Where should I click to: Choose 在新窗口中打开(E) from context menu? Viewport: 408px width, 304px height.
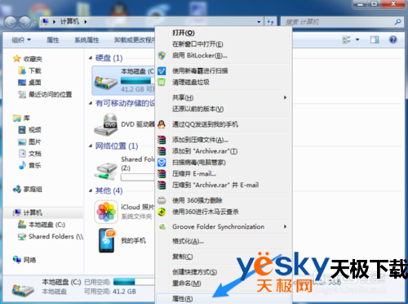(224, 44)
